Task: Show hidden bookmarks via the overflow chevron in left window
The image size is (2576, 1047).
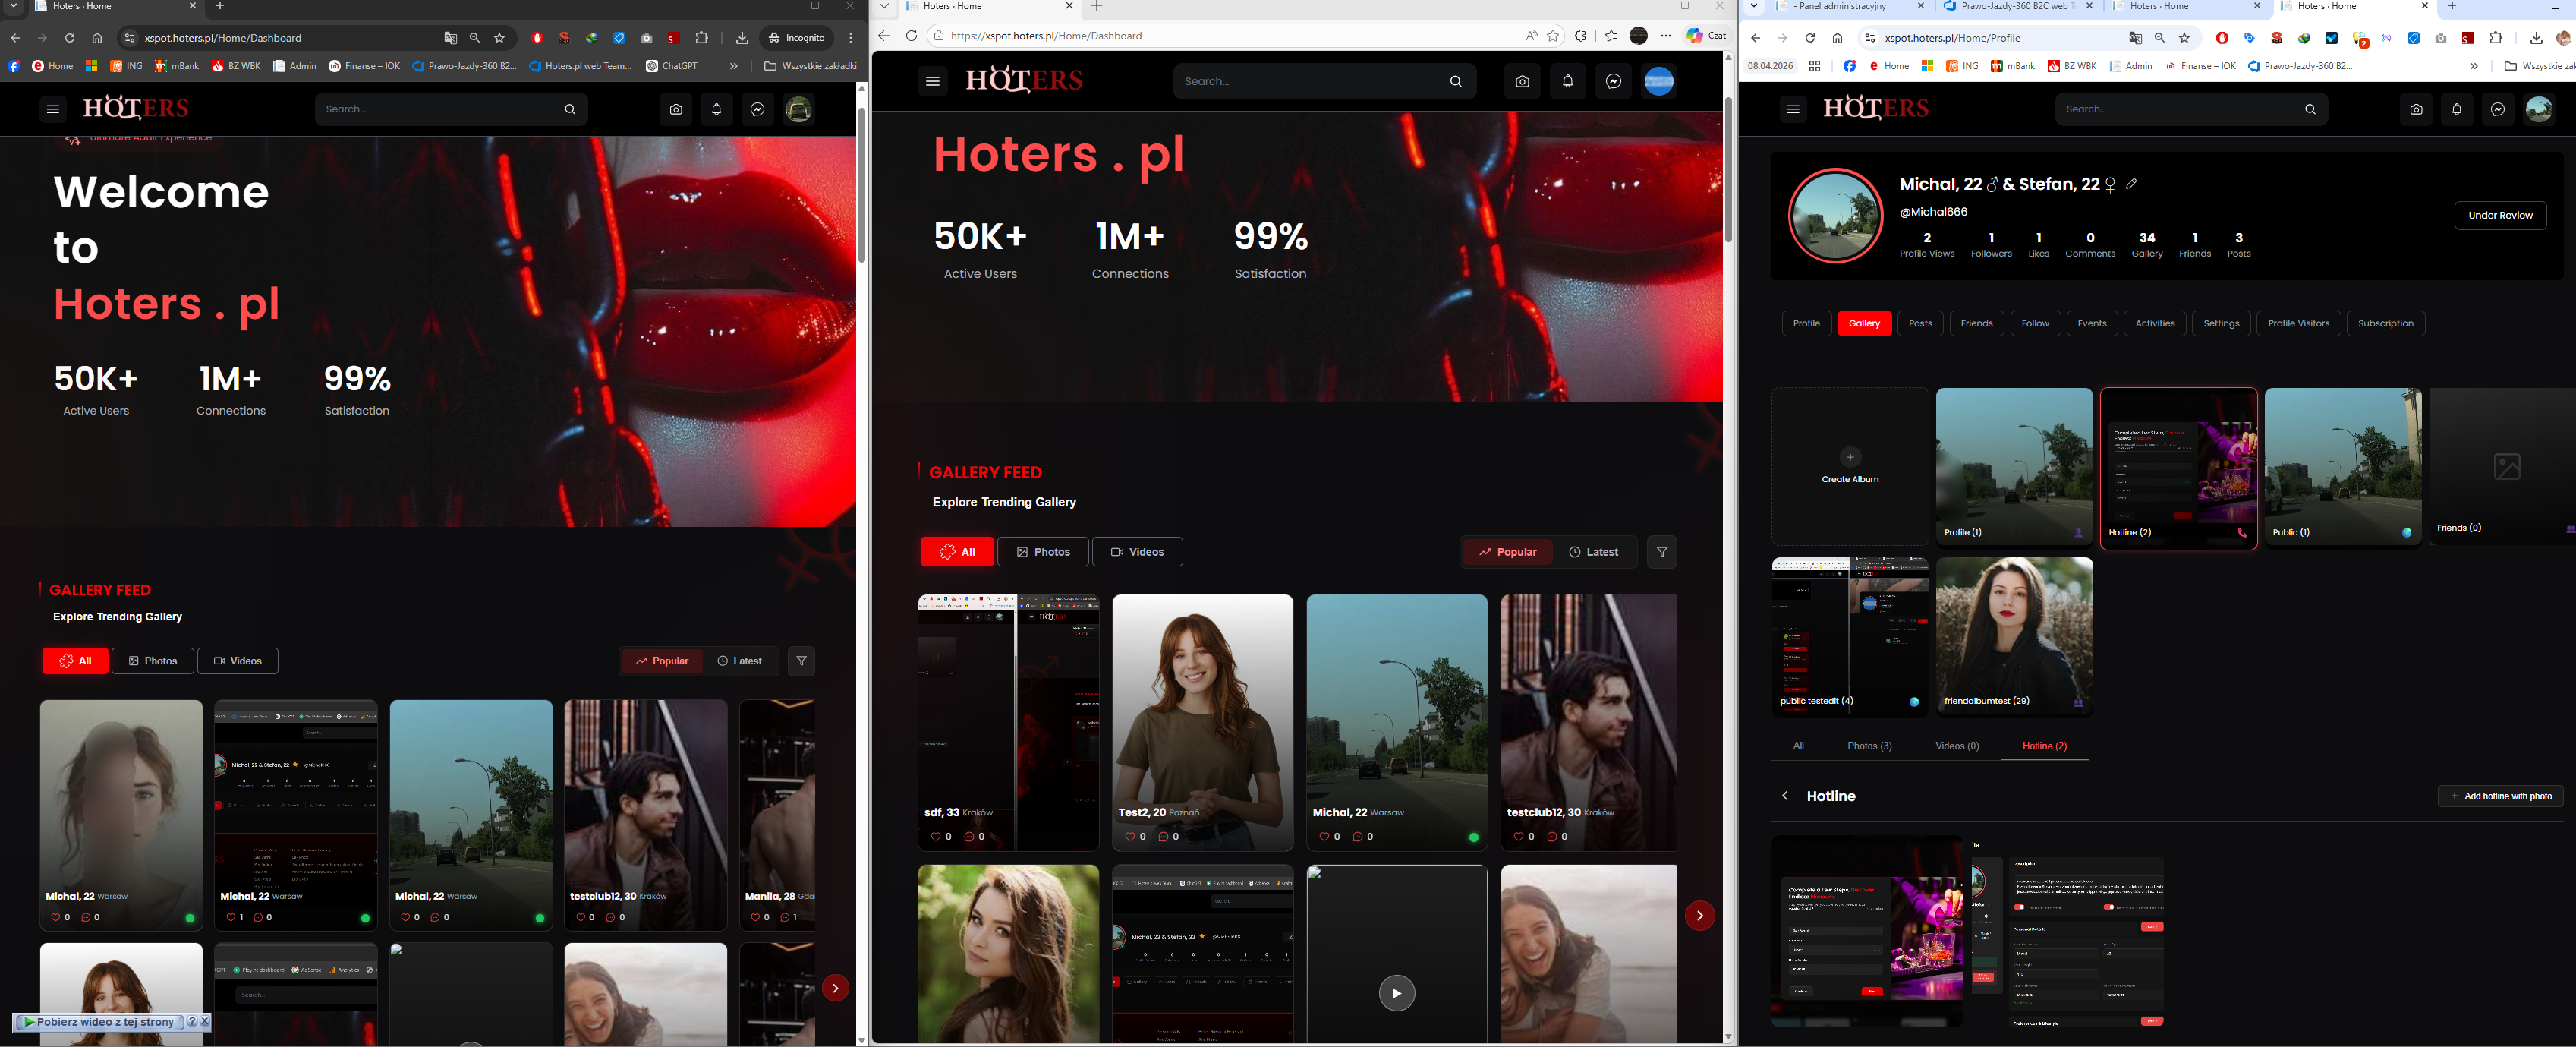Action: tap(734, 66)
